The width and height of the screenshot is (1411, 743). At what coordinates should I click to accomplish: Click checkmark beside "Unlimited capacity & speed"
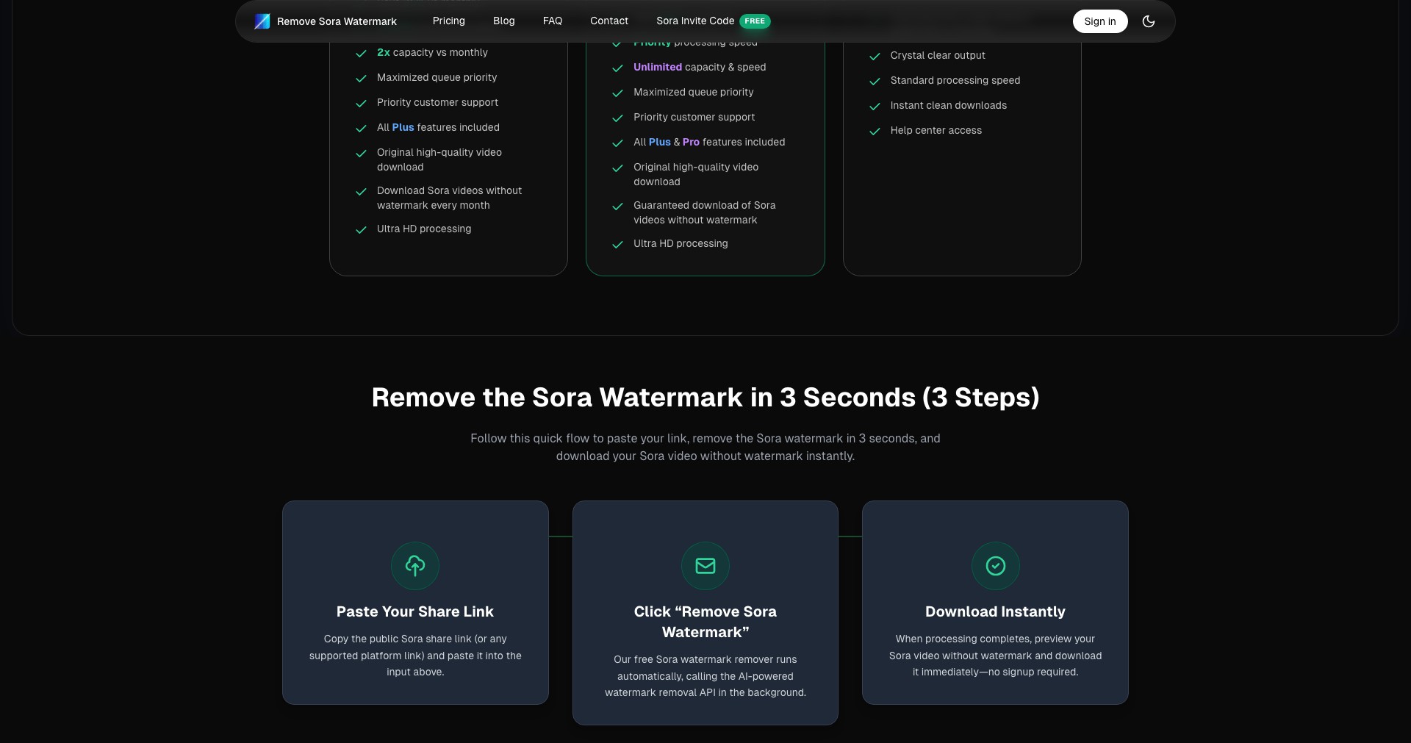[x=617, y=68]
